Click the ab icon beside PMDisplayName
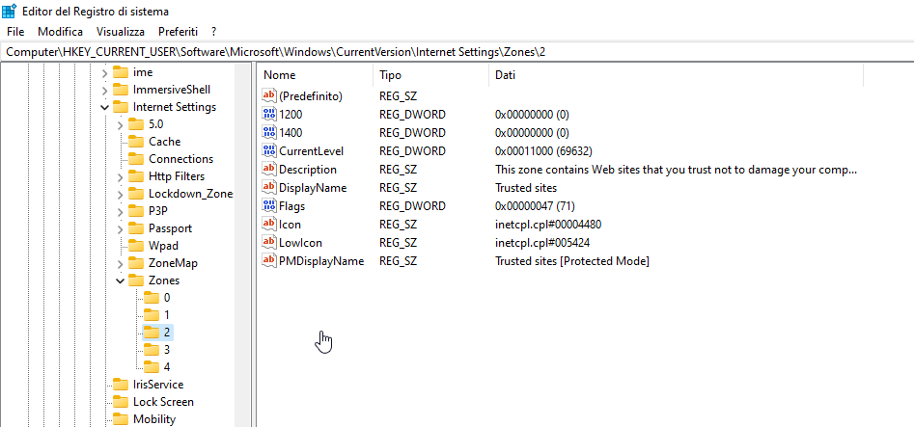Viewport: 914px width, 427px height. 269,261
